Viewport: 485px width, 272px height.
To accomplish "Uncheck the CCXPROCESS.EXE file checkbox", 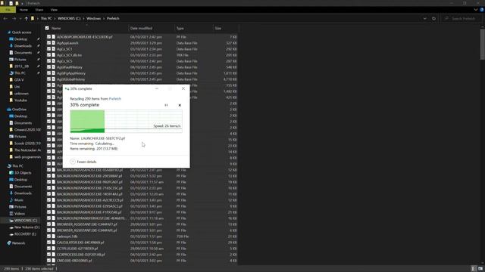I will tap(48, 255).
